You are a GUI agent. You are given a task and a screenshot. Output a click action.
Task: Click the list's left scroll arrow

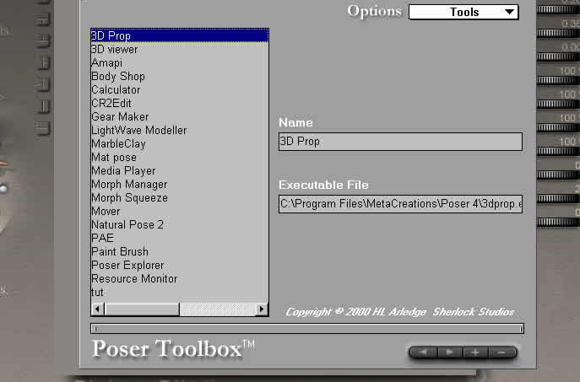98,309
